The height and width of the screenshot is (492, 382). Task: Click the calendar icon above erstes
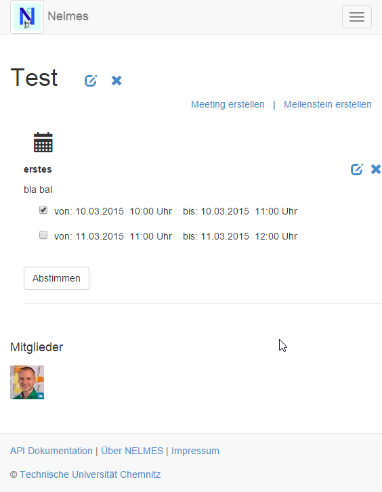pyautogui.click(x=43, y=142)
